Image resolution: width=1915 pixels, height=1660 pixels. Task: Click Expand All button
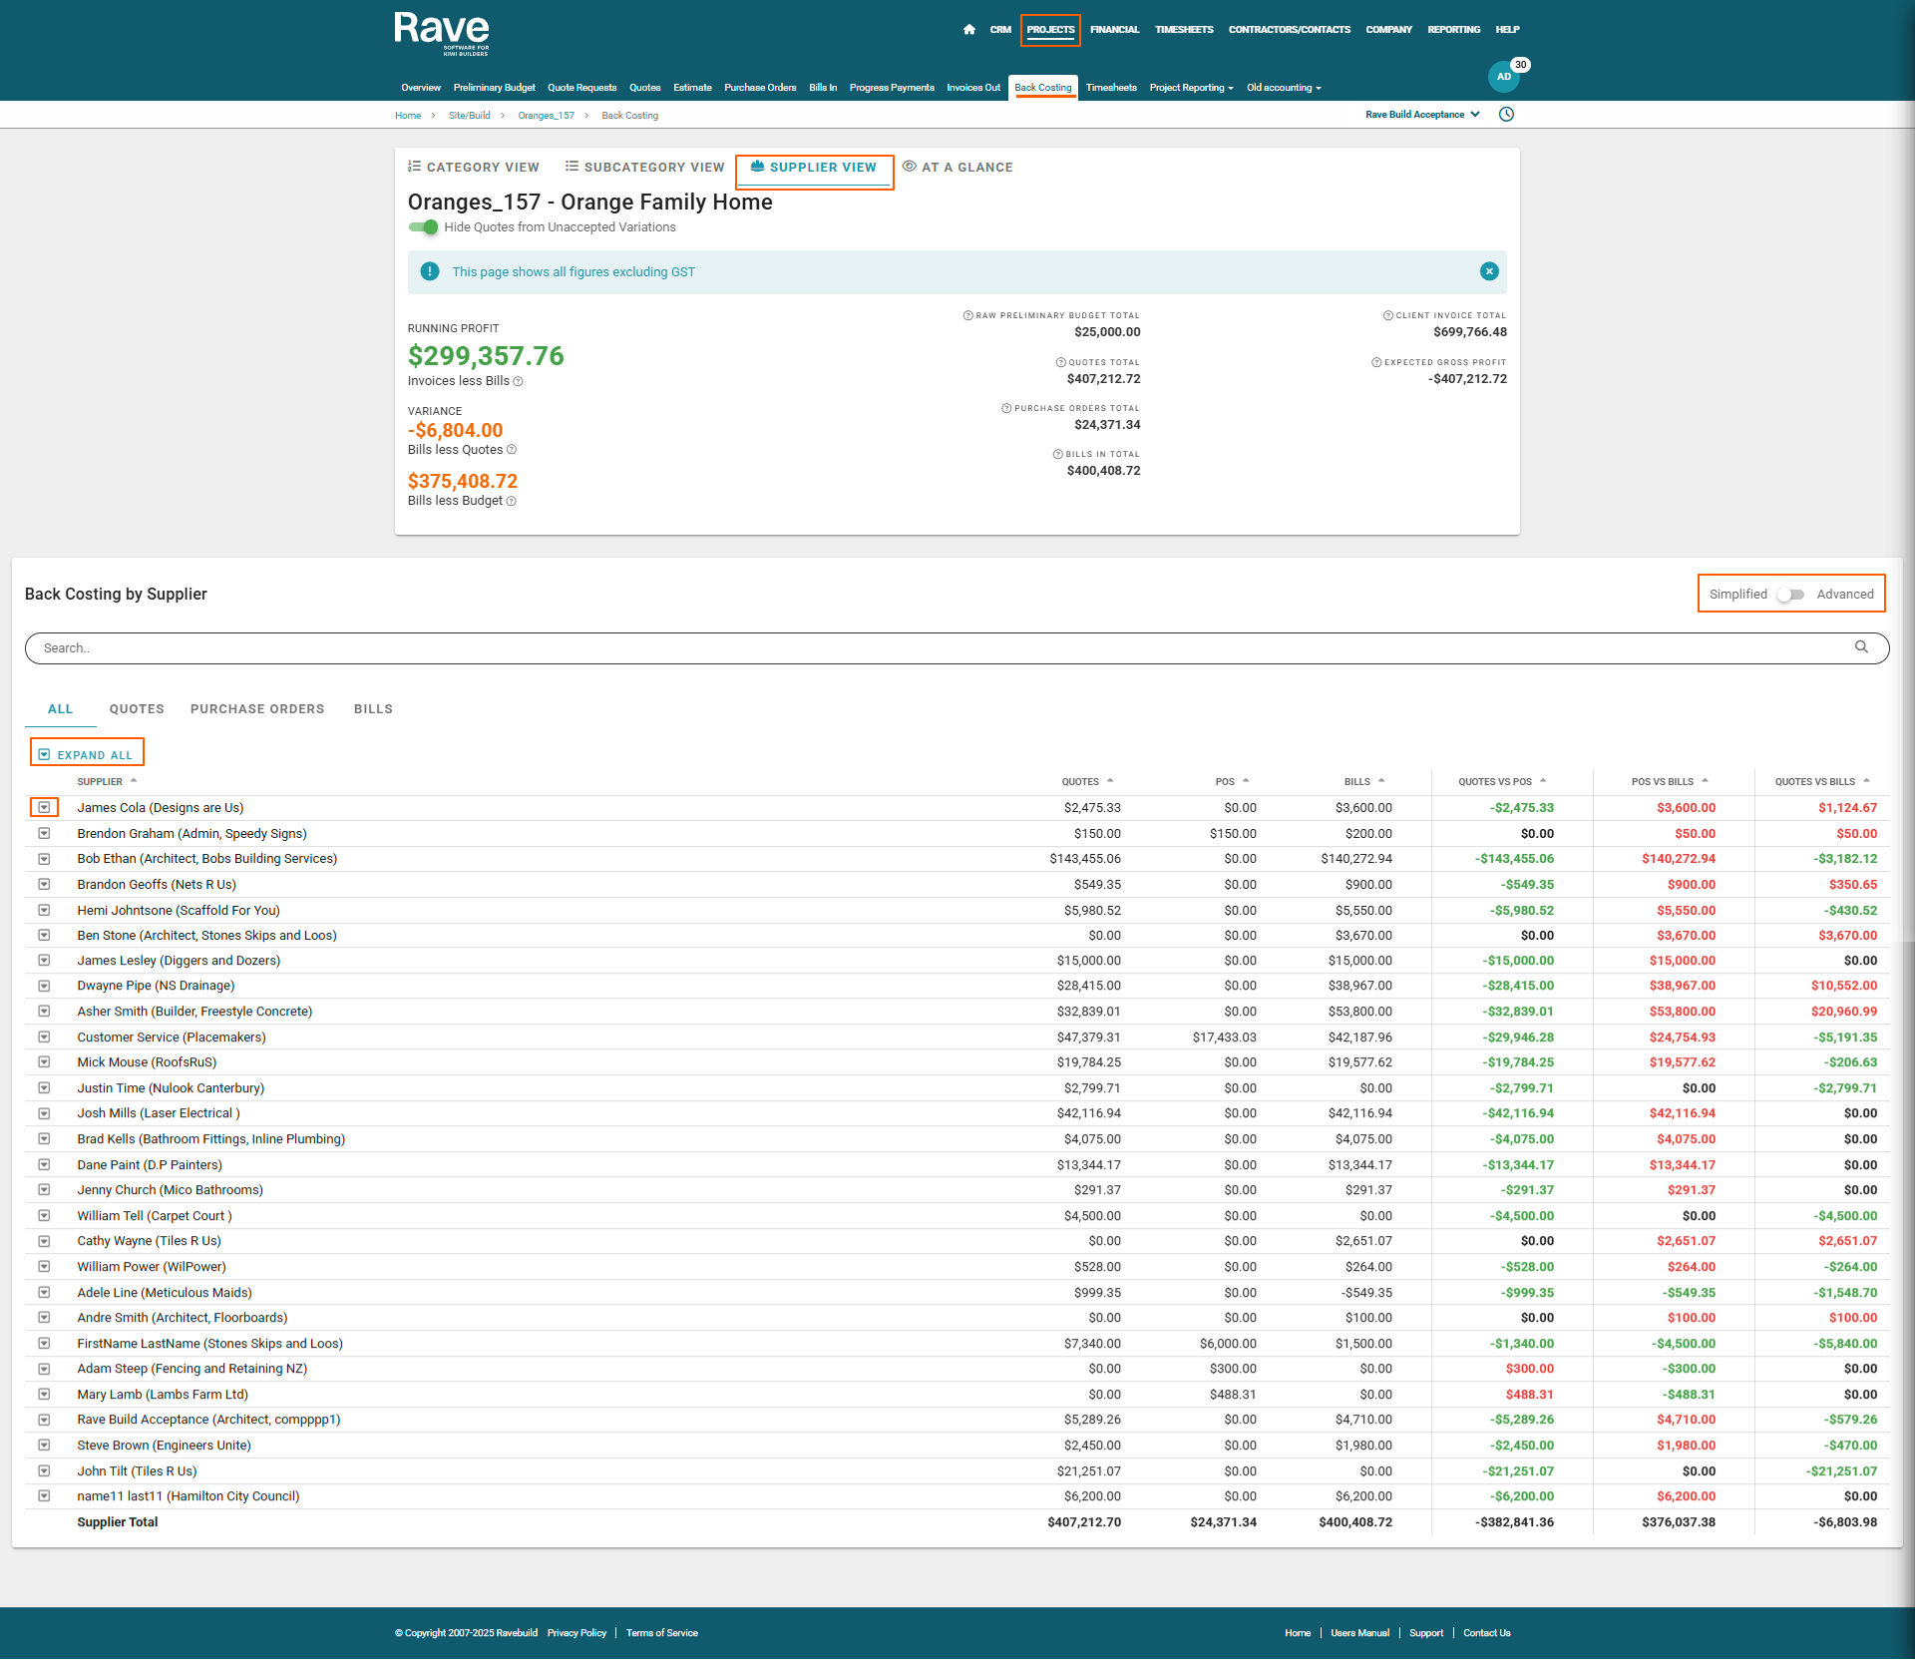pyautogui.click(x=86, y=755)
